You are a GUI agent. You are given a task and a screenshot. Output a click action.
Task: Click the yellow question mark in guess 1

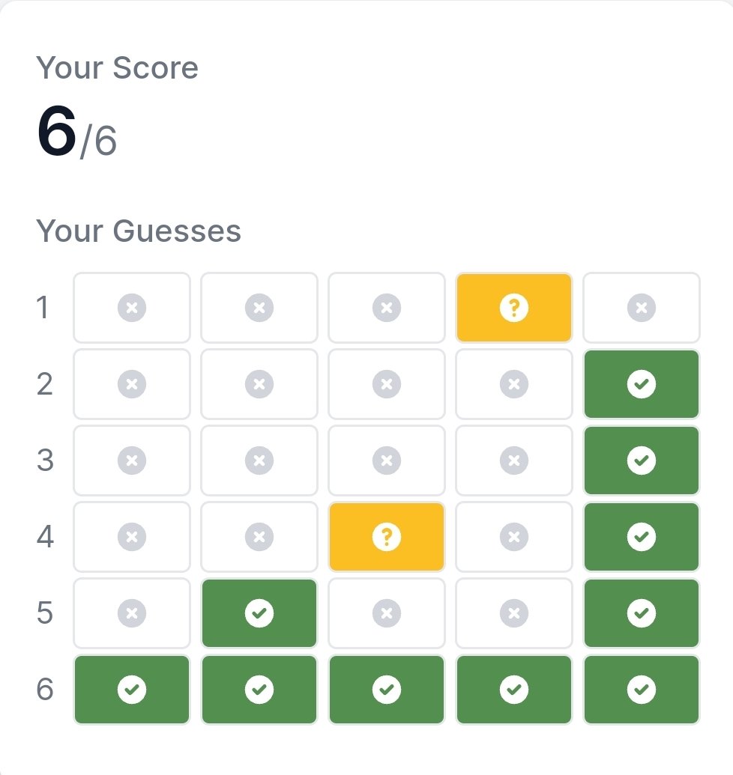coord(514,308)
